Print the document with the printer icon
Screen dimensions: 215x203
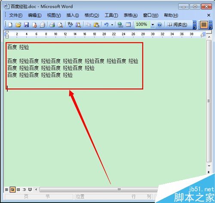coord(52,25)
